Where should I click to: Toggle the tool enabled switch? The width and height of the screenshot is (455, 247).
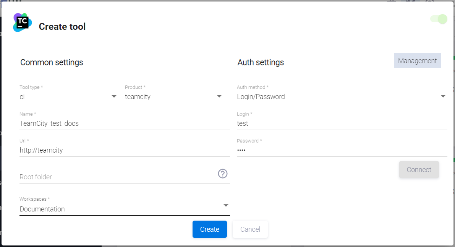pyautogui.click(x=439, y=19)
